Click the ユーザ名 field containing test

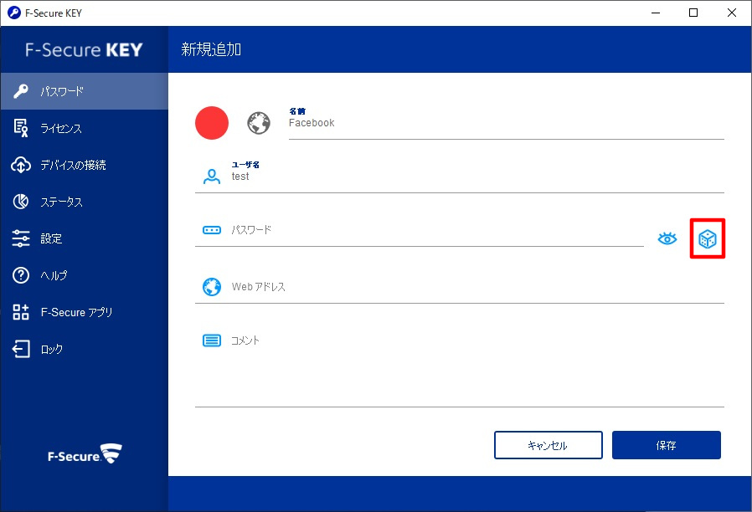476,177
